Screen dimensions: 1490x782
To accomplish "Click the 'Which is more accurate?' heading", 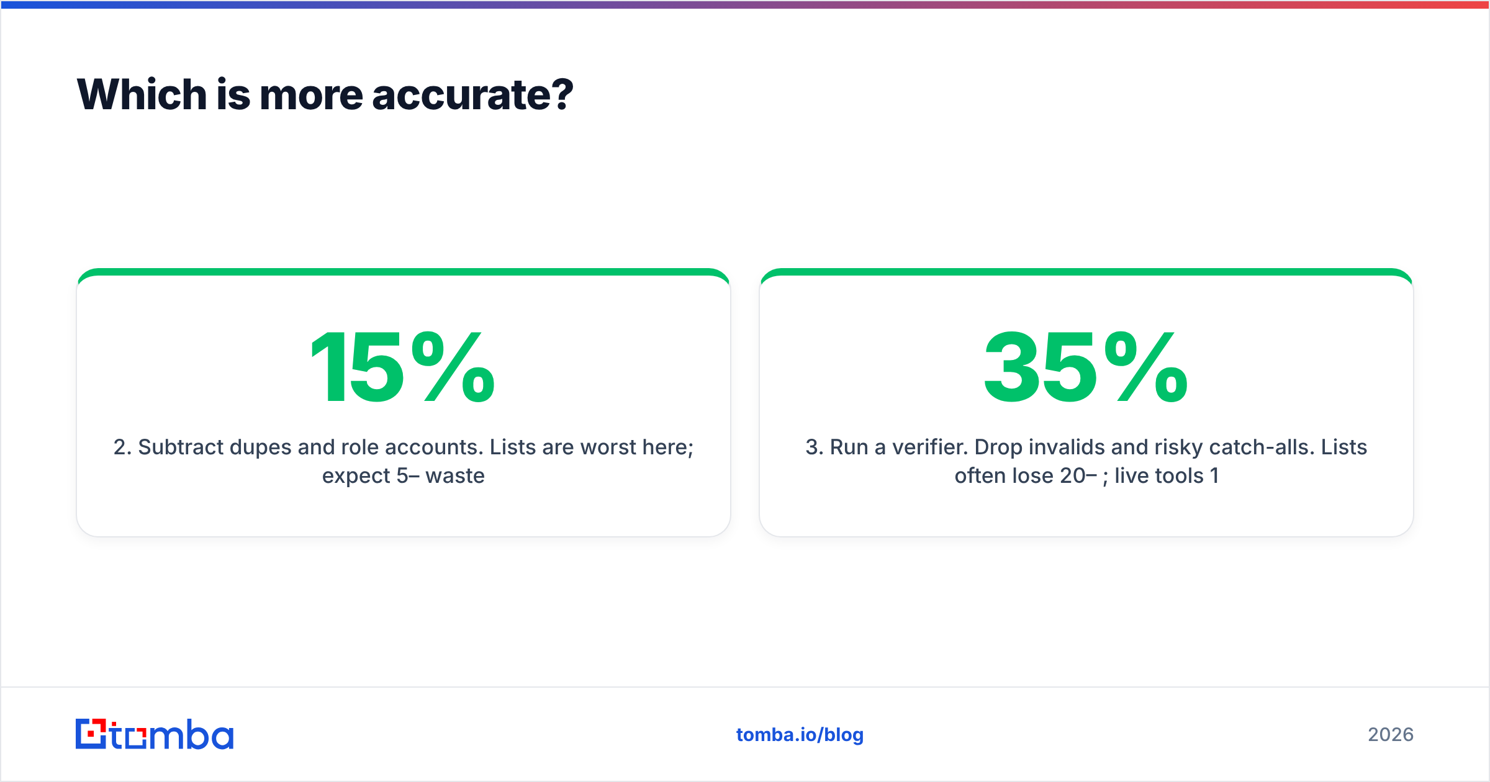I will coord(325,95).
